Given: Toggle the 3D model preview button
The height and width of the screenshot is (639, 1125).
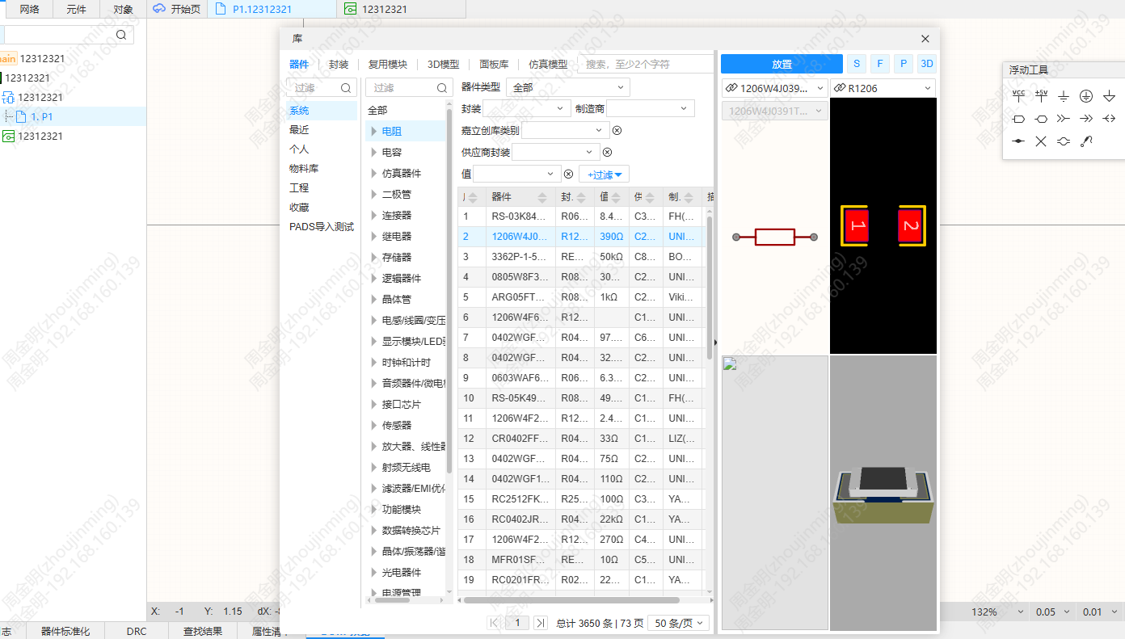Looking at the screenshot, I should point(927,64).
